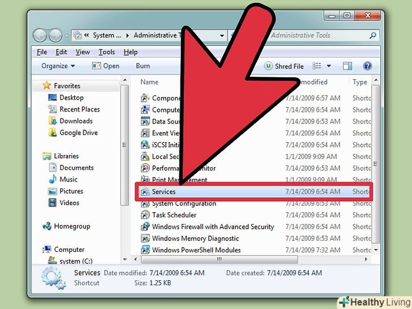Click the horizontal scrollbar right arrow

point(366,259)
